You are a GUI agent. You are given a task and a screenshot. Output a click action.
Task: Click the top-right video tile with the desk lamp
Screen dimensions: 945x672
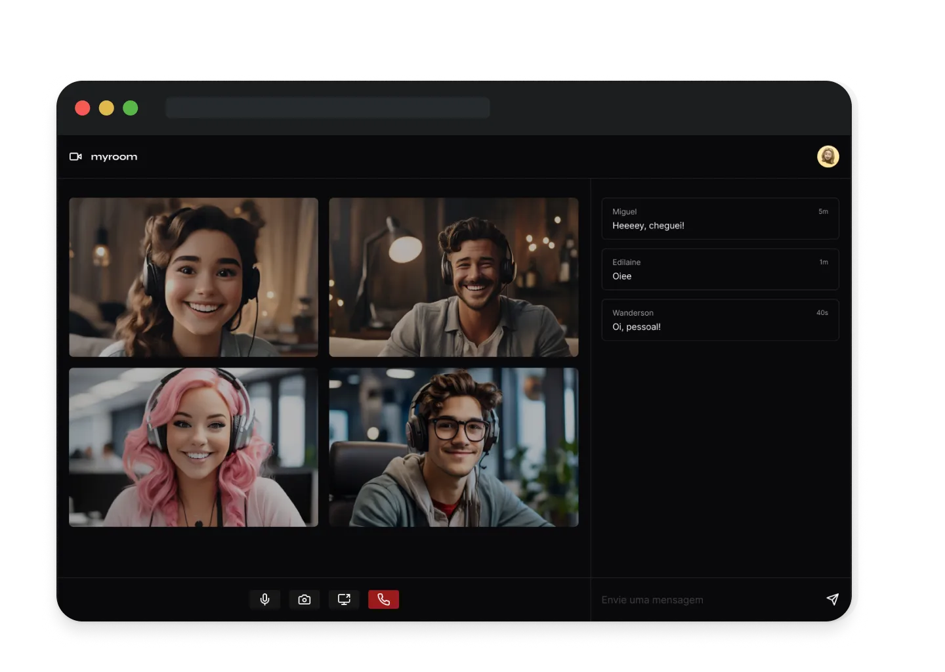coord(453,277)
